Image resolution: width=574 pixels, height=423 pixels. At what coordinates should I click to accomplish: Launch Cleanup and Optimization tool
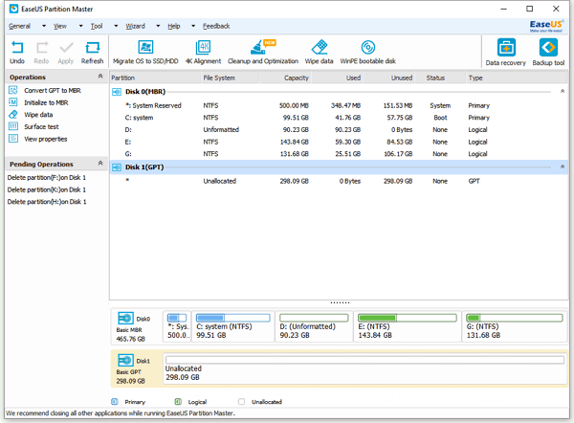[x=263, y=53]
